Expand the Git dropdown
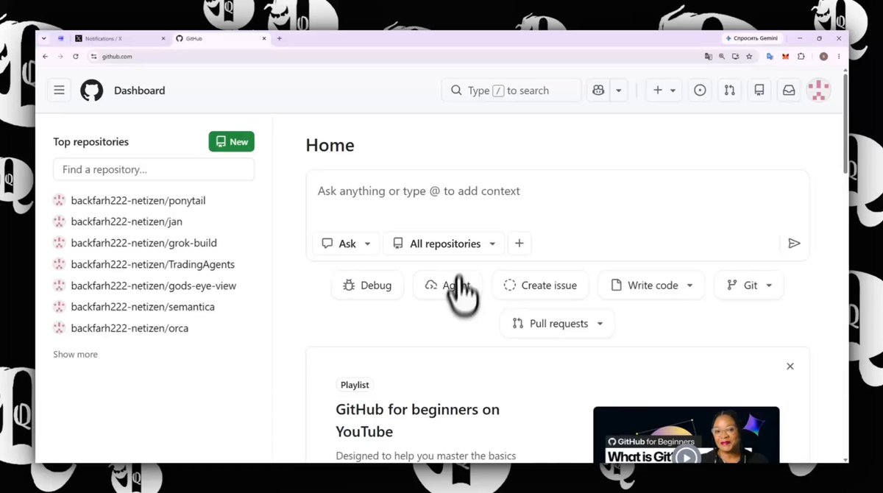Screen dimensions: 883x493 (749, 285)
